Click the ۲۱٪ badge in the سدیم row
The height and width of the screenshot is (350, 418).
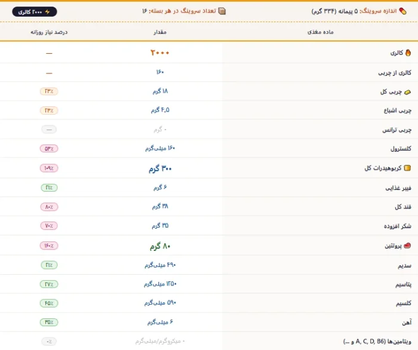point(49,265)
